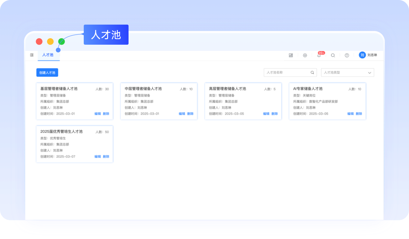Collapse the sidebar menu icon
The height and width of the screenshot is (239, 409).
(x=32, y=55)
